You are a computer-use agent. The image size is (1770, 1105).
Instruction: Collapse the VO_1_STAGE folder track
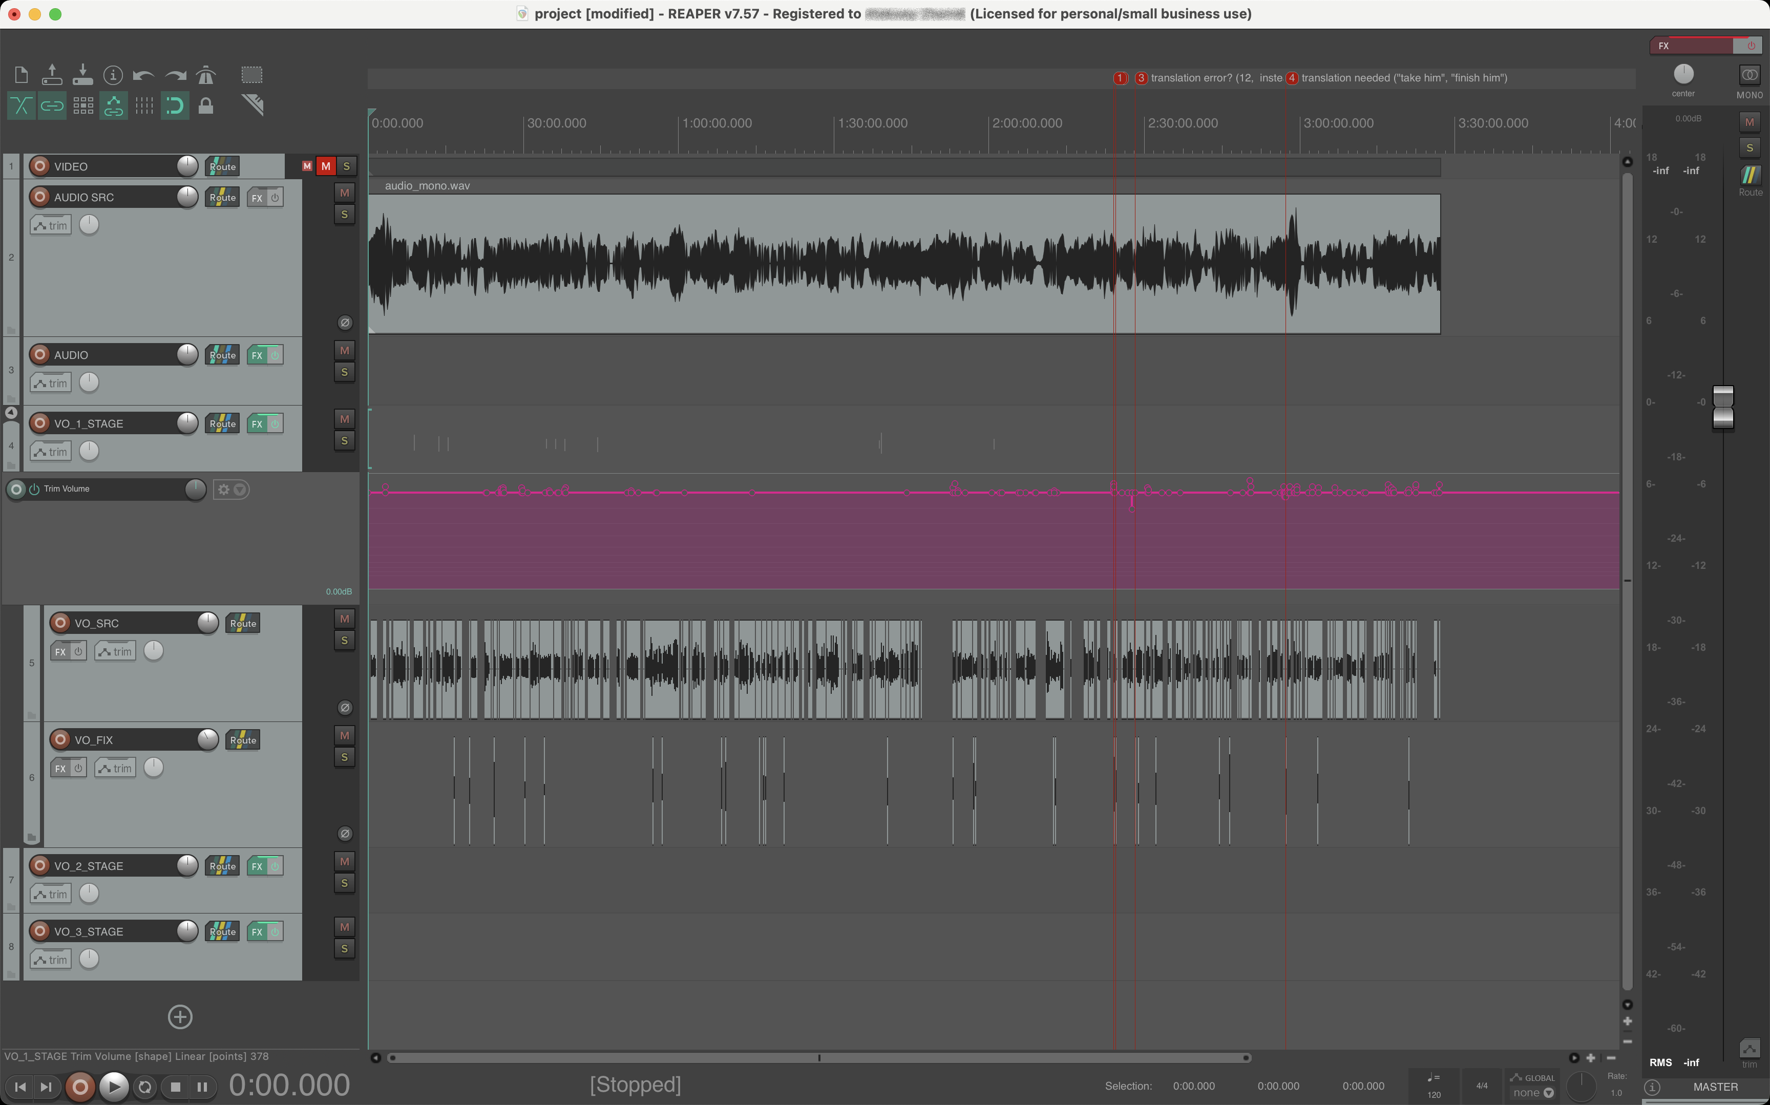pyautogui.click(x=11, y=413)
